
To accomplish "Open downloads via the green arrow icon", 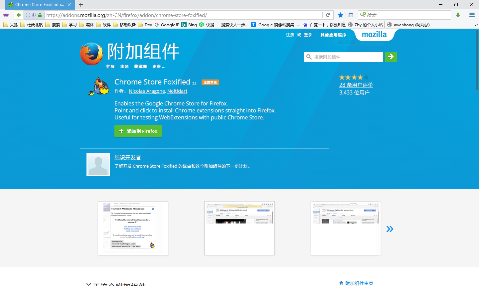I will [458, 15].
